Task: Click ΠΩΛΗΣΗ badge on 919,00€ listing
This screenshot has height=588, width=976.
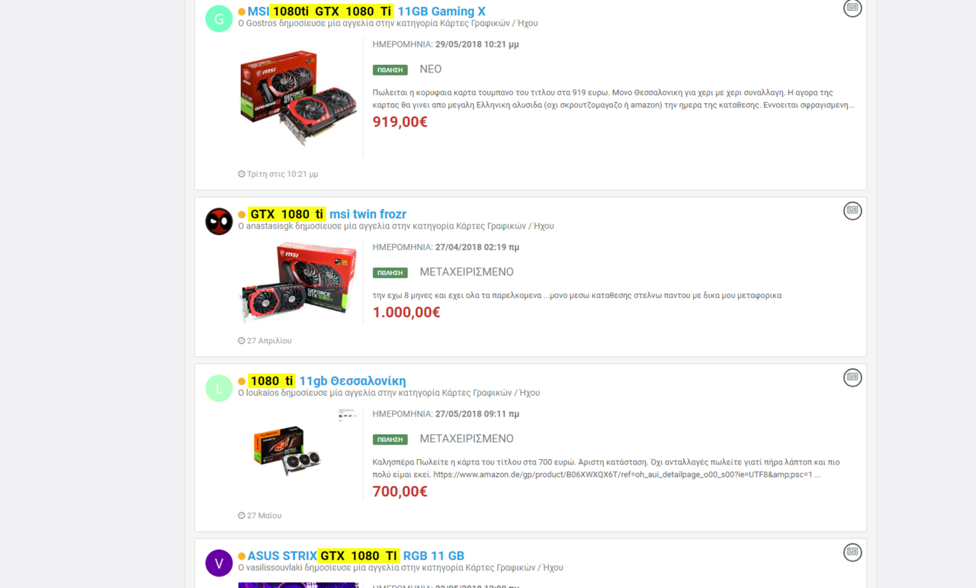Action: pos(390,70)
